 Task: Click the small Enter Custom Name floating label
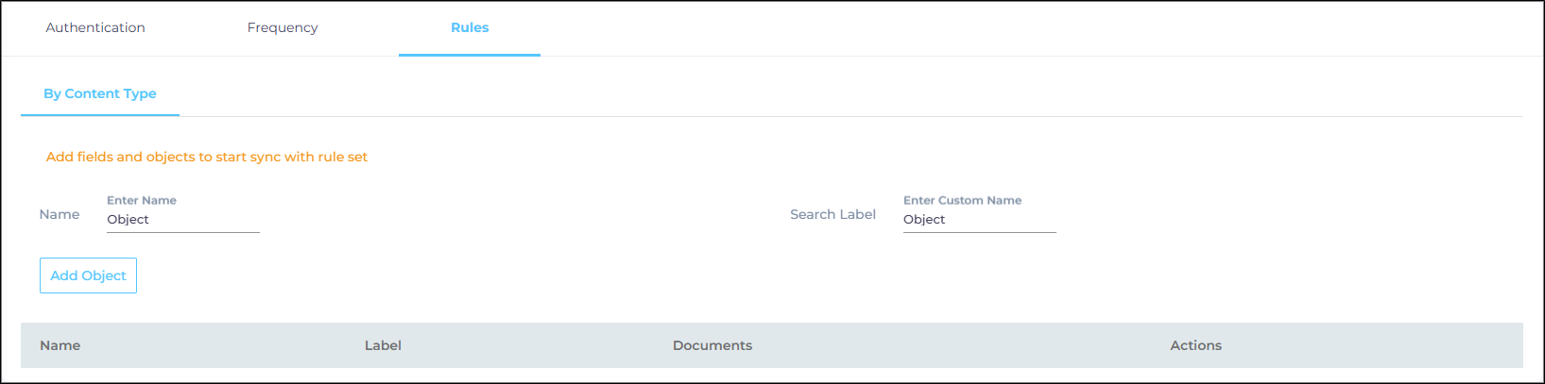(962, 200)
